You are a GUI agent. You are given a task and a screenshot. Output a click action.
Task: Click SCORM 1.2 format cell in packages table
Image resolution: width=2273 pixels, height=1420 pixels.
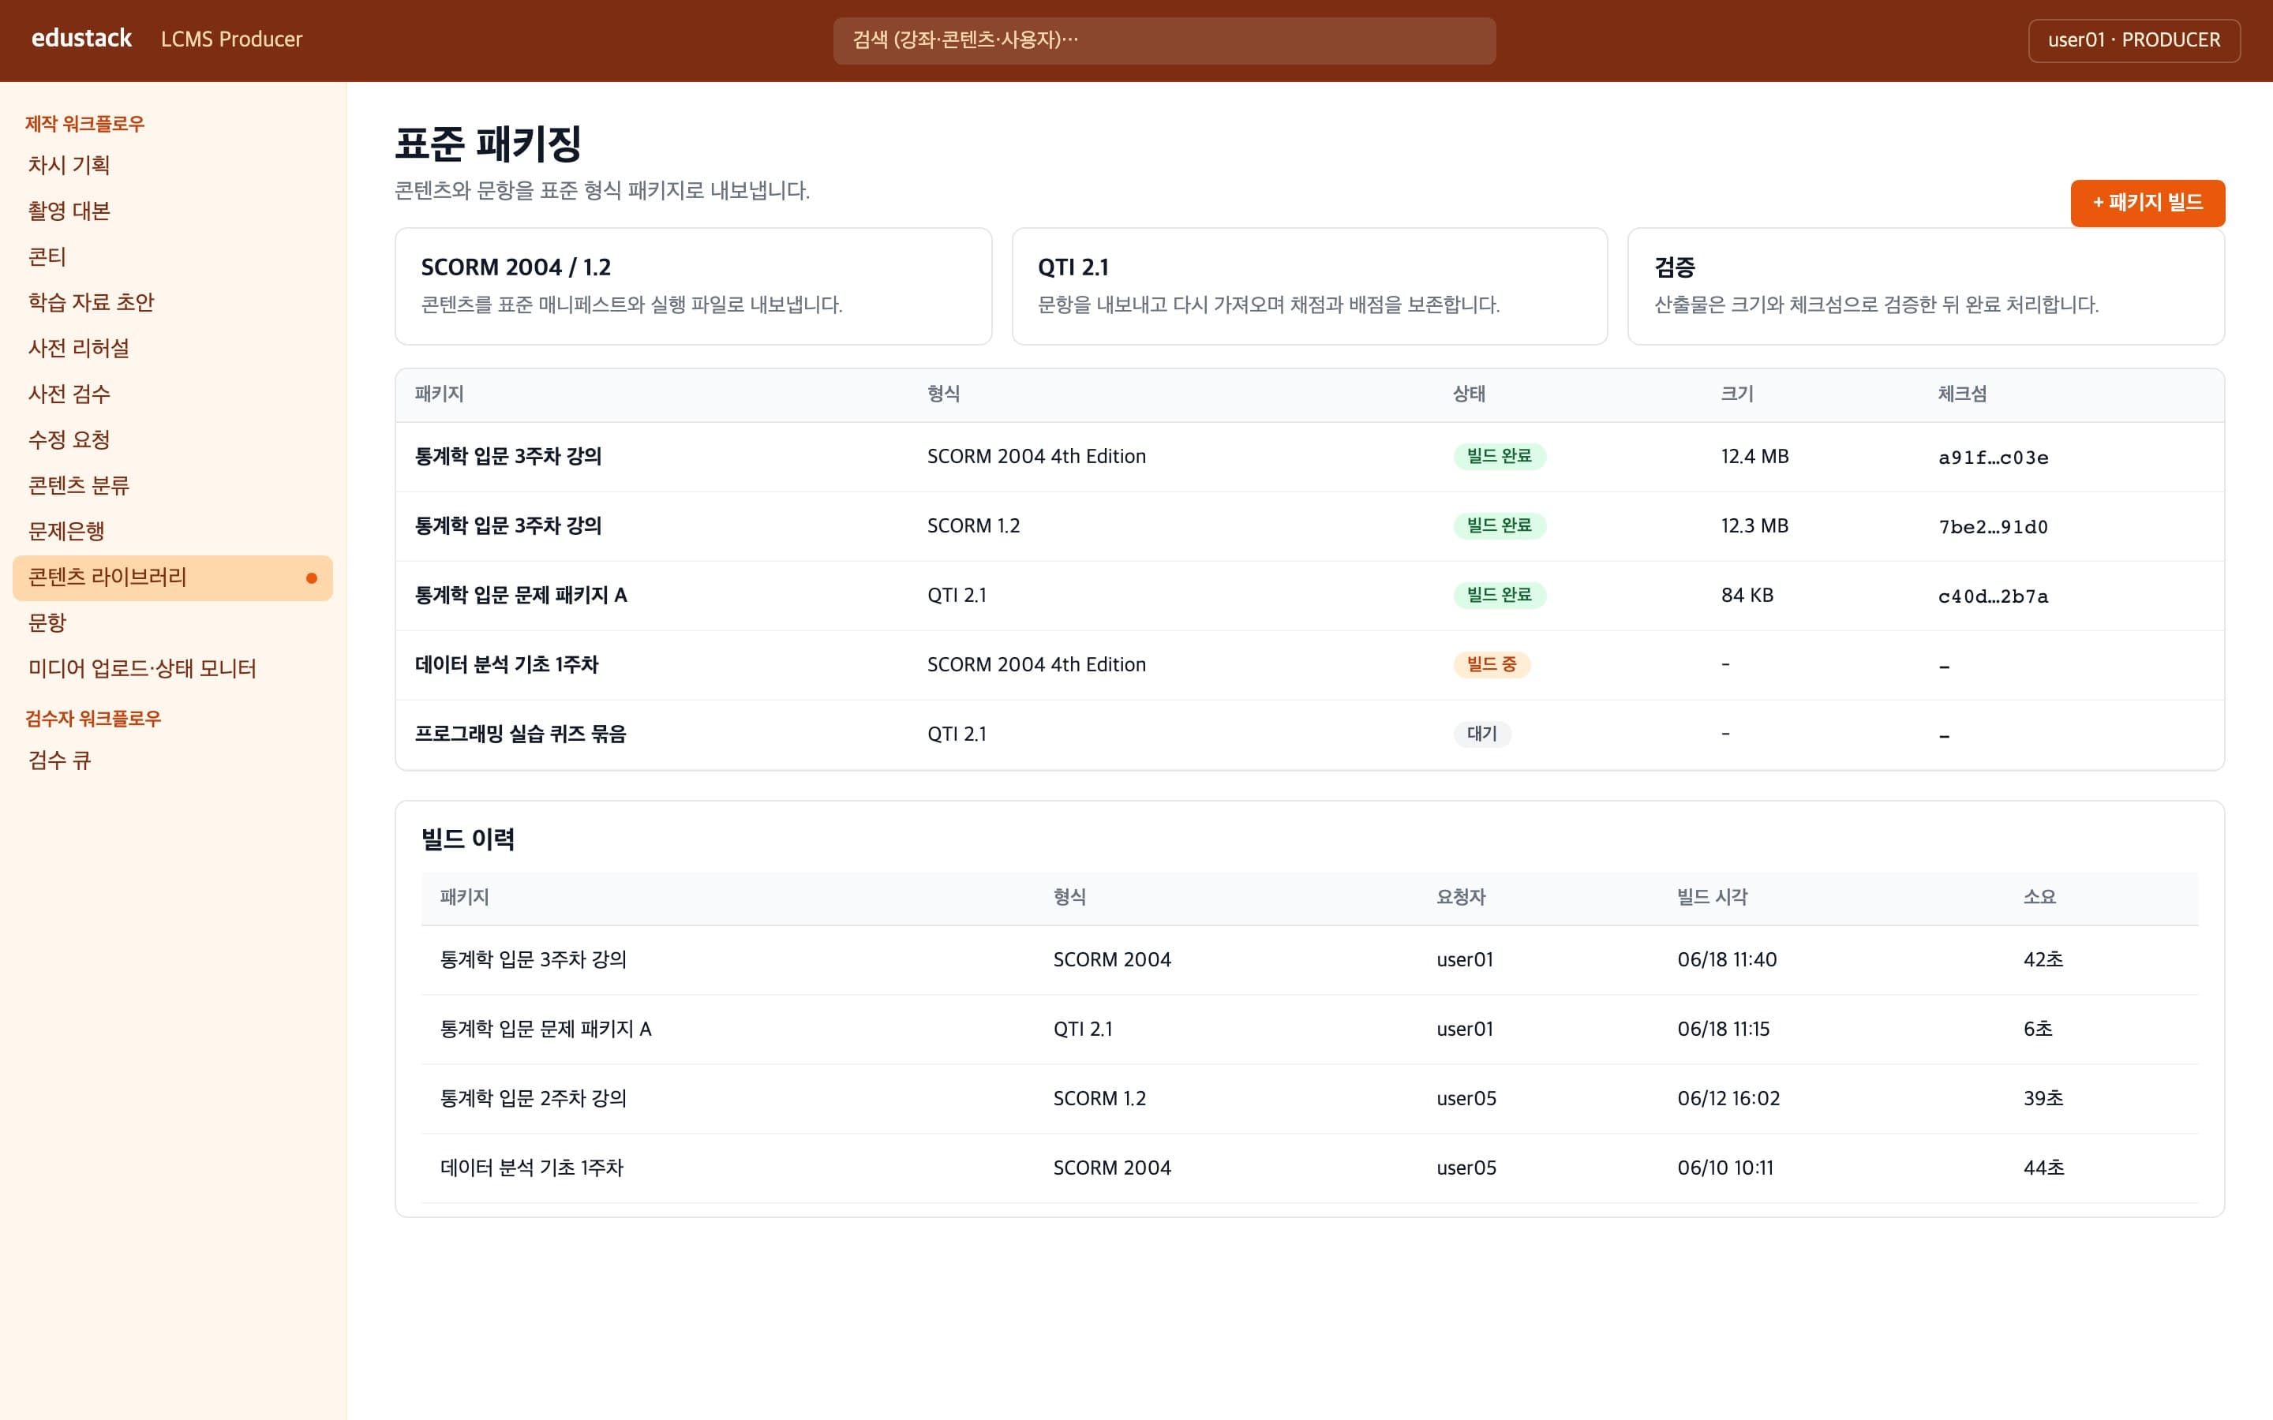(x=973, y=526)
